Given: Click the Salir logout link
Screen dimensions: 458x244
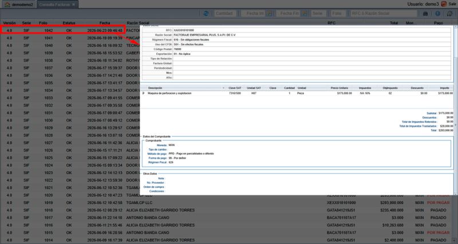Looking at the screenshot, I should click(452, 4).
